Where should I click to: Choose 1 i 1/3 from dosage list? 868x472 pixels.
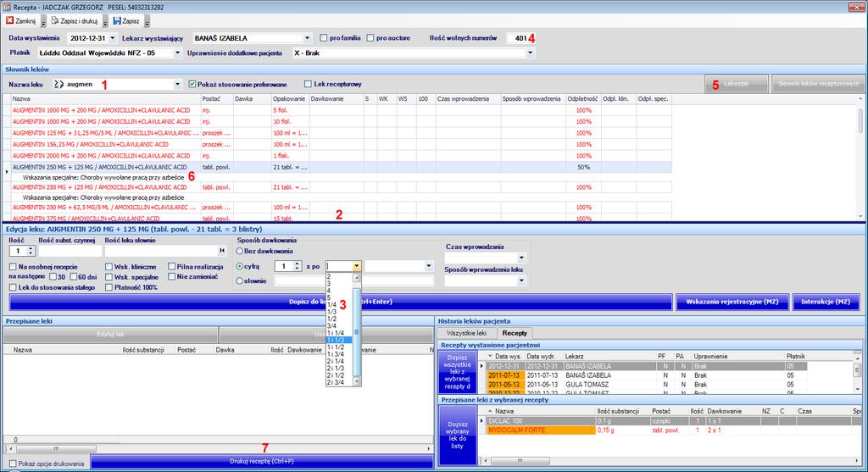[339, 340]
